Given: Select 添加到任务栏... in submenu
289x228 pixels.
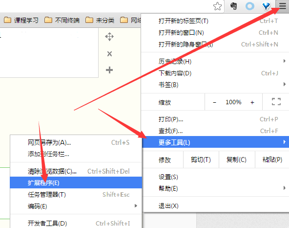Looking at the screenshot, I should tap(76, 154).
